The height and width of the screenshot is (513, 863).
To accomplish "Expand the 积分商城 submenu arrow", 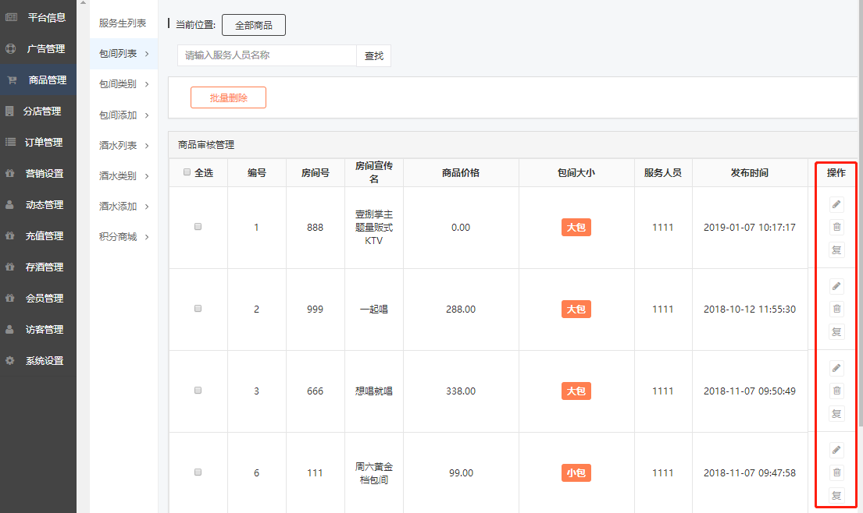I will point(147,237).
